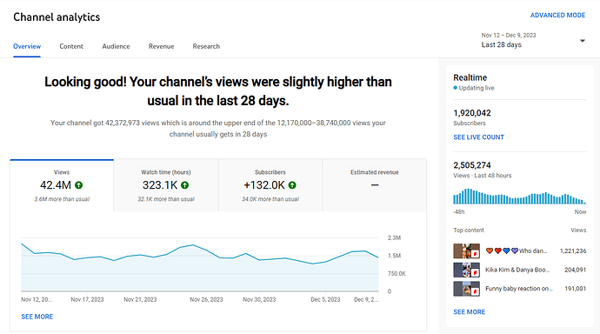Image resolution: width=600 pixels, height=334 pixels.
Task: Click the Realtime panel heading
Action: 470,77
